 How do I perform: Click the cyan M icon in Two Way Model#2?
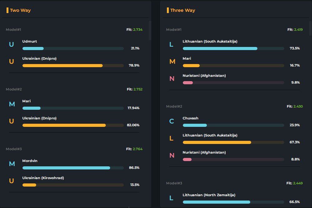click(12, 104)
